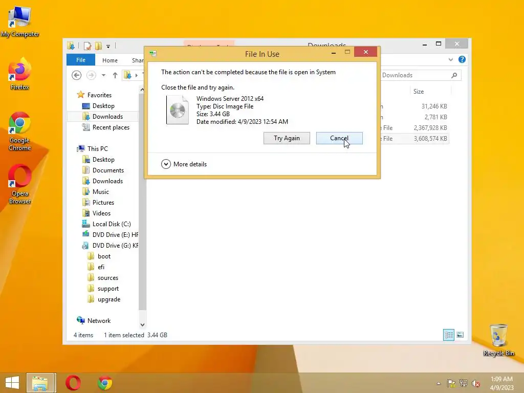The image size is (524, 393).
Task: Launch Opera from the taskbar
Action: (x=73, y=383)
